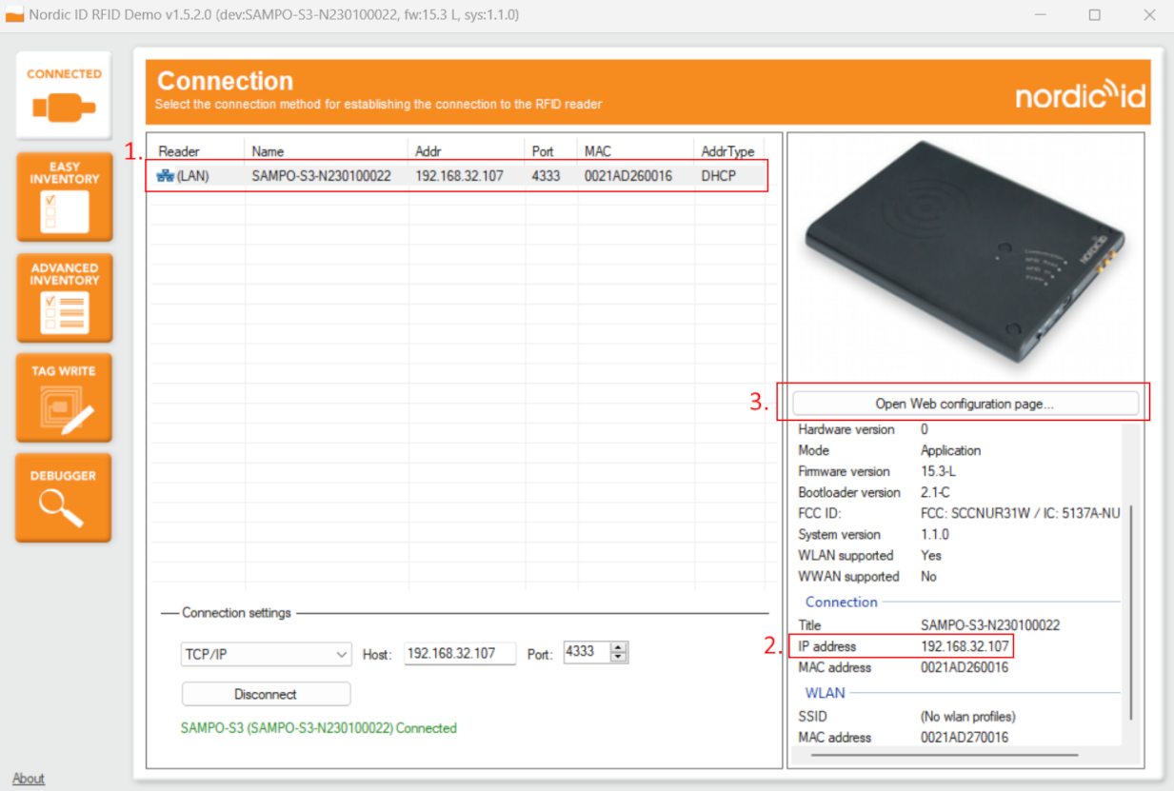Image resolution: width=1174 pixels, height=791 pixels.
Task: Click the info panel IP address value
Action: coord(965,646)
